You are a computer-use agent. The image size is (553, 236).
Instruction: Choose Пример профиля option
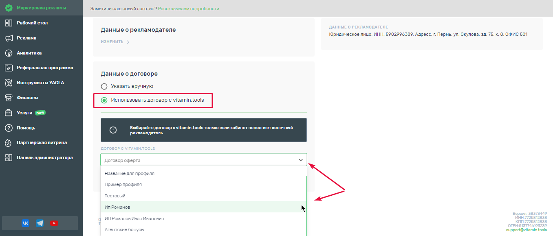tap(203, 184)
